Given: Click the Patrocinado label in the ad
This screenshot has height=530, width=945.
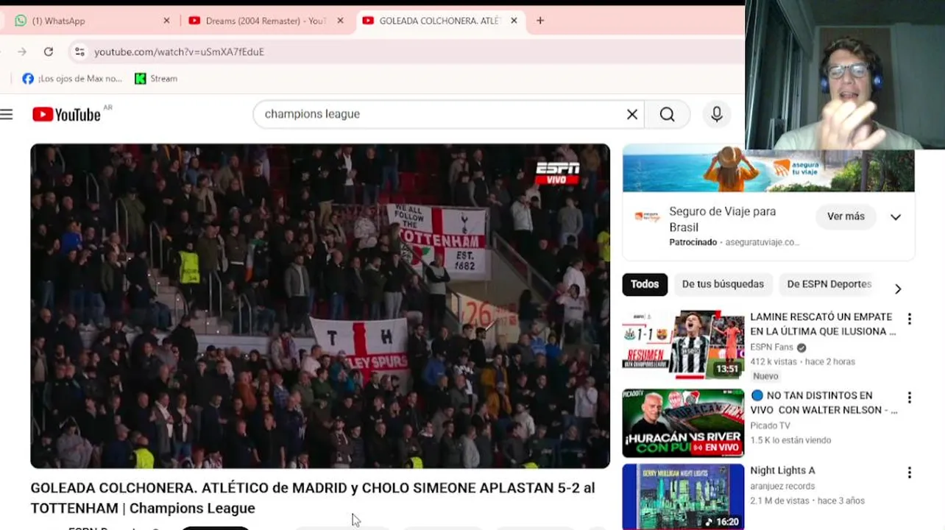Looking at the screenshot, I should (x=693, y=242).
